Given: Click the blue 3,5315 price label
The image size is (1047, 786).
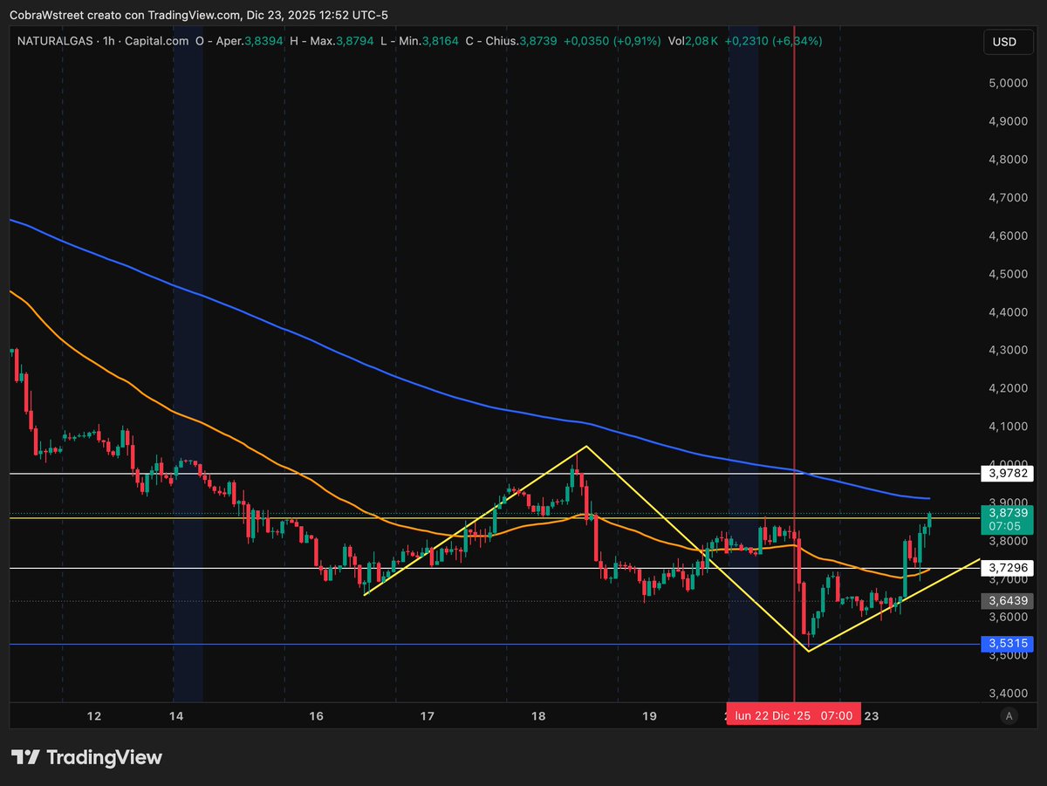Looking at the screenshot, I should tap(1008, 644).
